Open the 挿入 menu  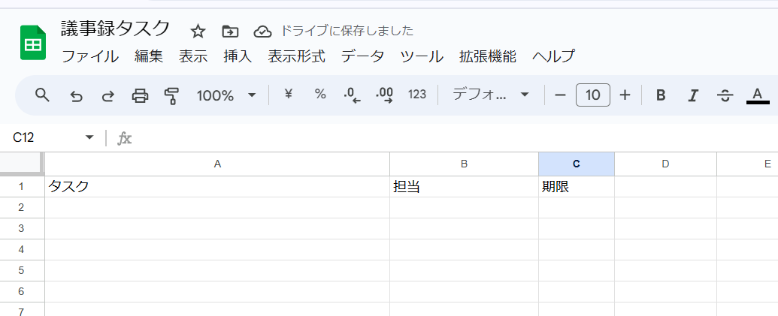[x=238, y=56]
